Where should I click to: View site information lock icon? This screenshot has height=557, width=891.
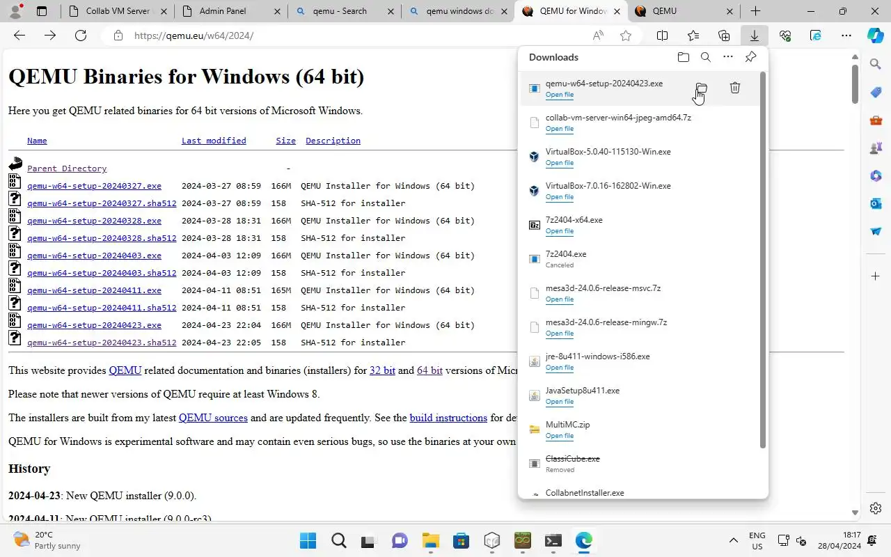(x=118, y=36)
